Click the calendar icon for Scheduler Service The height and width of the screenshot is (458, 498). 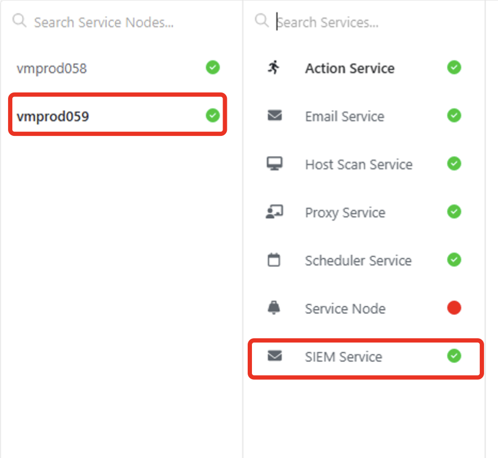[x=274, y=260]
